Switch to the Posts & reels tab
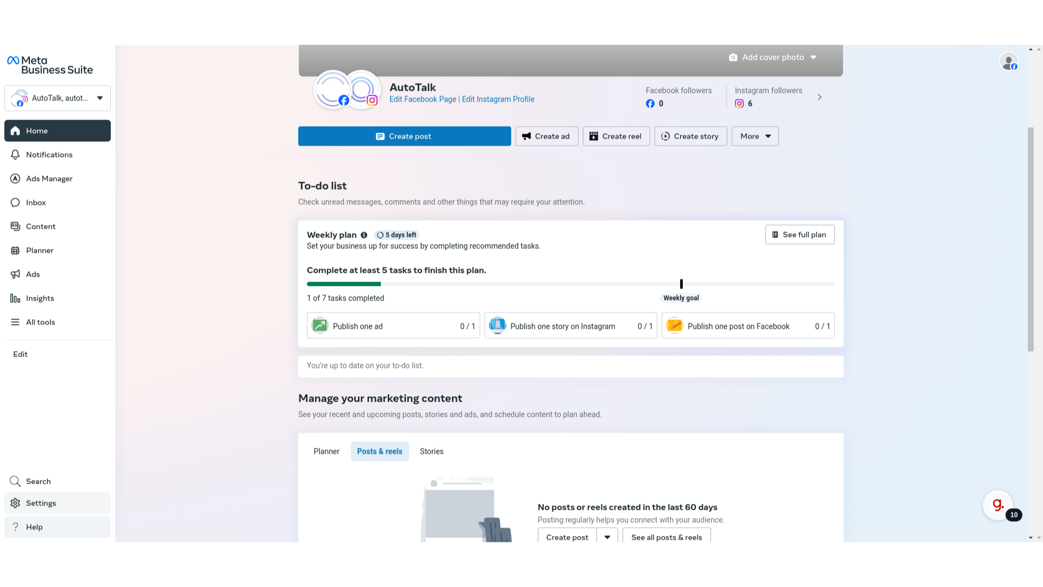Viewport: 1043px width, 587px height. click(x=380, y=452)
